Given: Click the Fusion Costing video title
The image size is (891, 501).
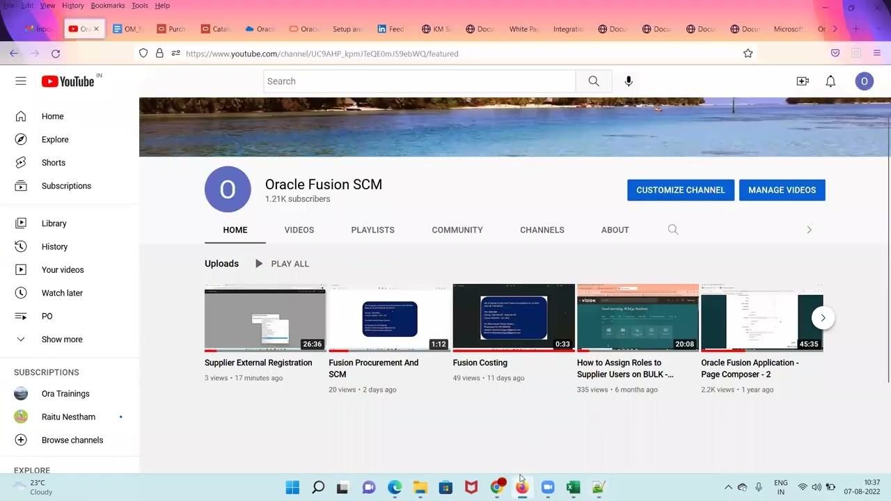Looking at the screenshot, I should [x=480, y=363].
